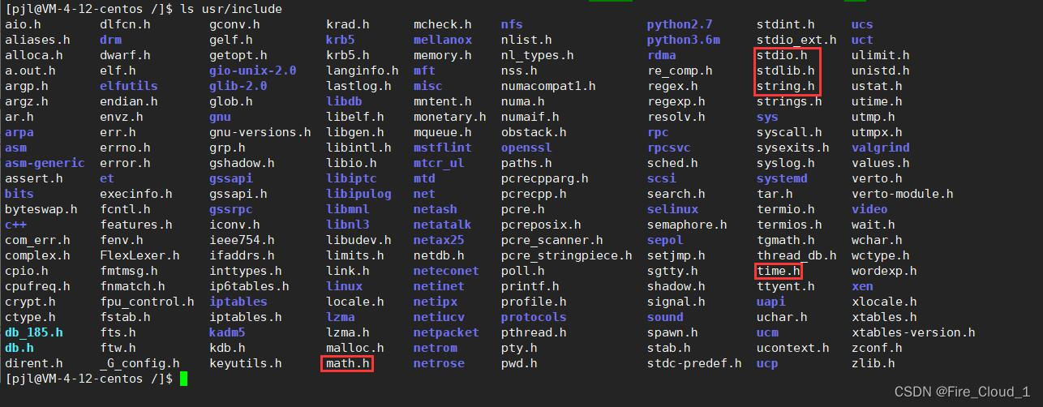Click the malloc.h file name
The height and width of the screenshot is (407, 1043).
pos(355,348)
